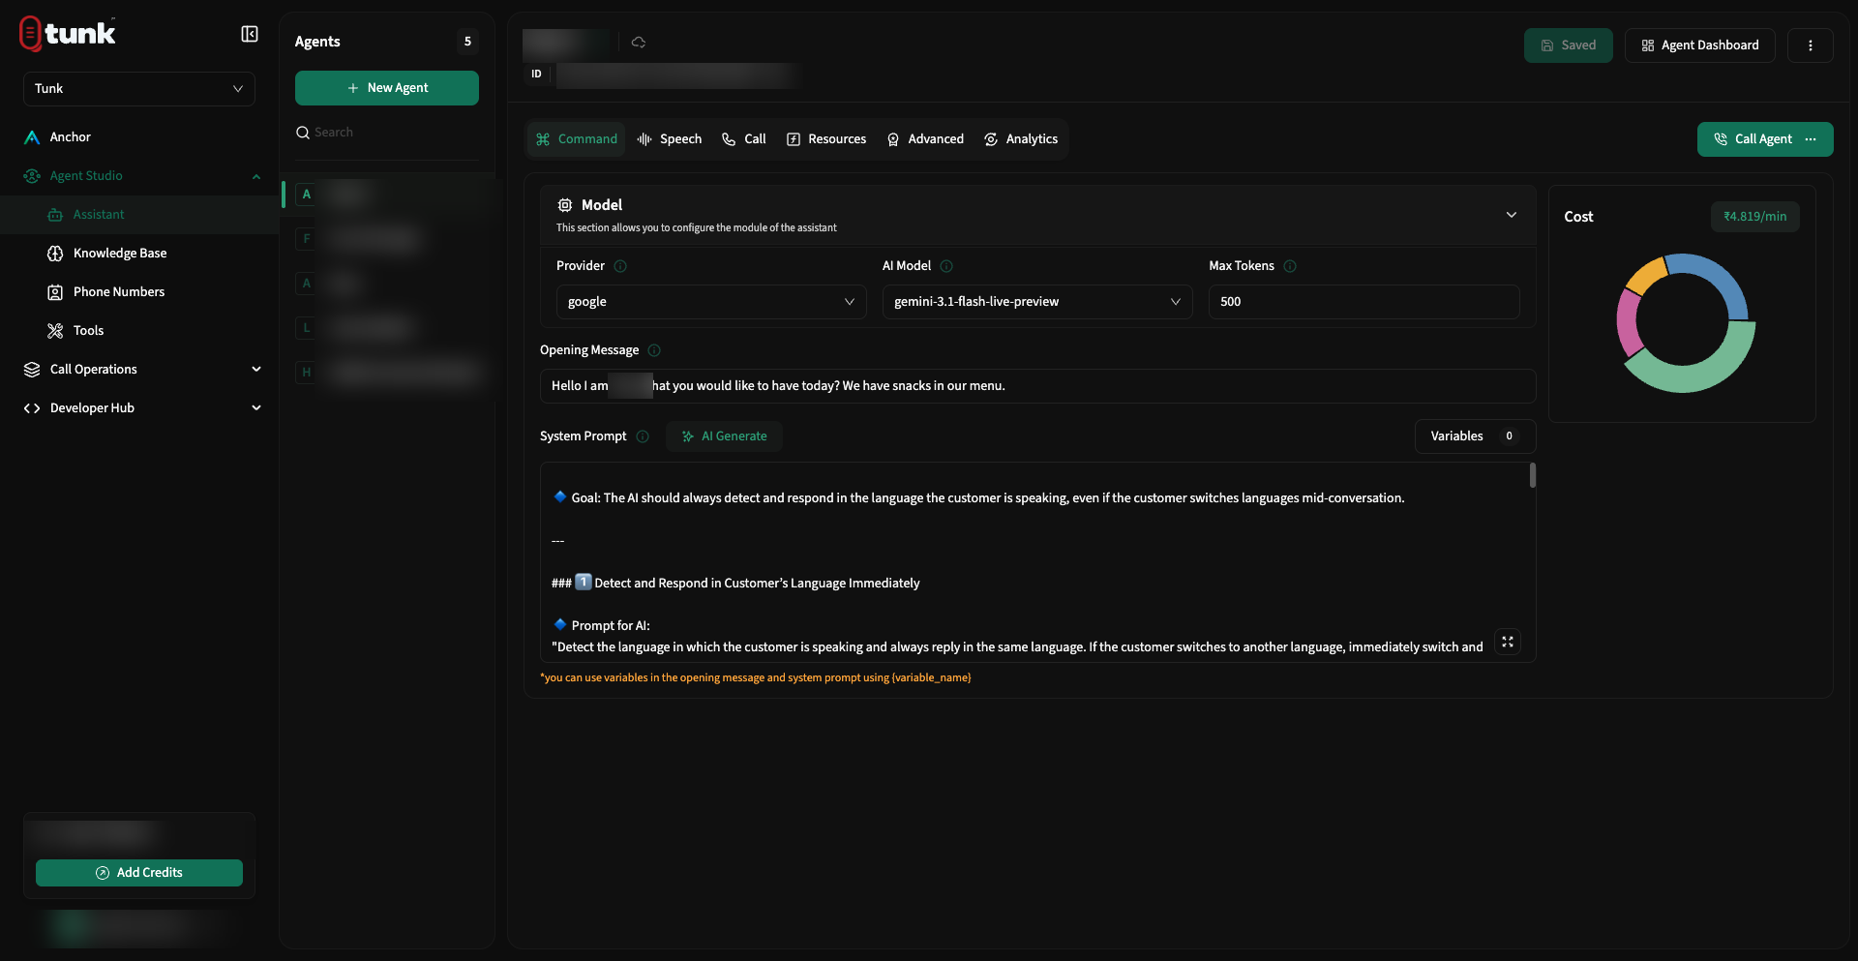Image resolution: width=1858 pixels, height=961 pixels.
Task: Switch to the Command tab
Action: click(x=577, y=139)
